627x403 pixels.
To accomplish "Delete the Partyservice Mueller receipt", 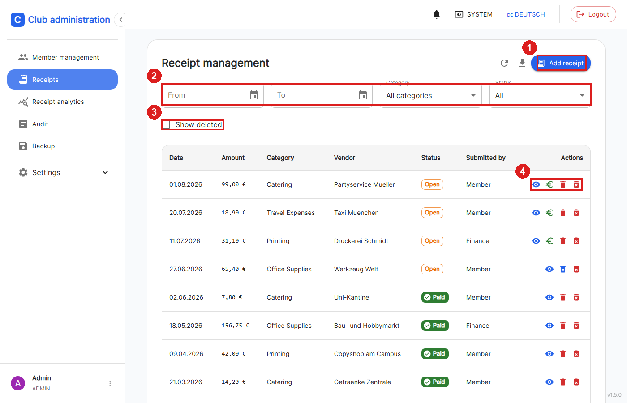I will (x=563, y=184).
